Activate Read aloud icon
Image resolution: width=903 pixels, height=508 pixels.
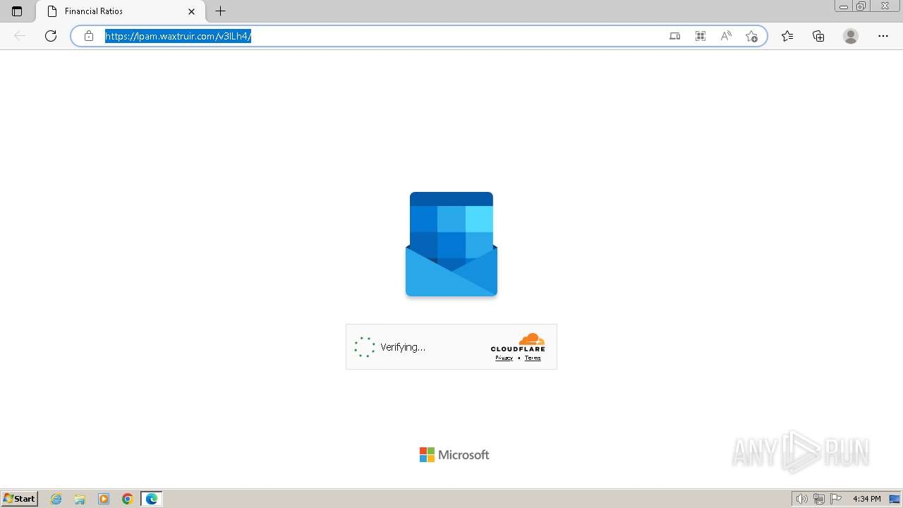click(726, 36)
